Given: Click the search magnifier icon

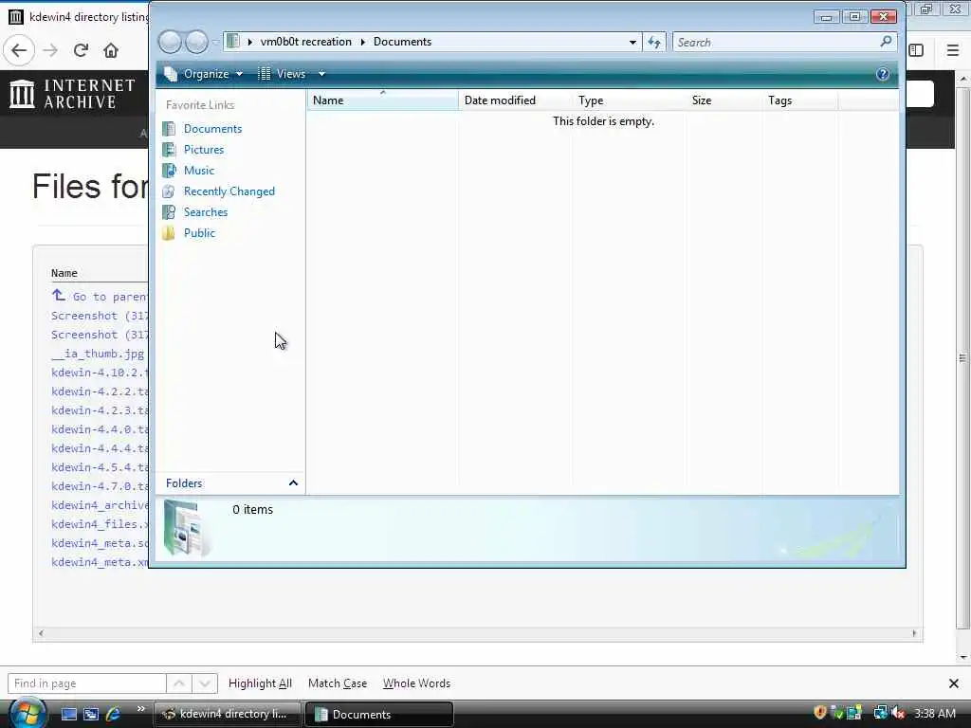Looking at the screenshot, I should [x=886, y=42].
